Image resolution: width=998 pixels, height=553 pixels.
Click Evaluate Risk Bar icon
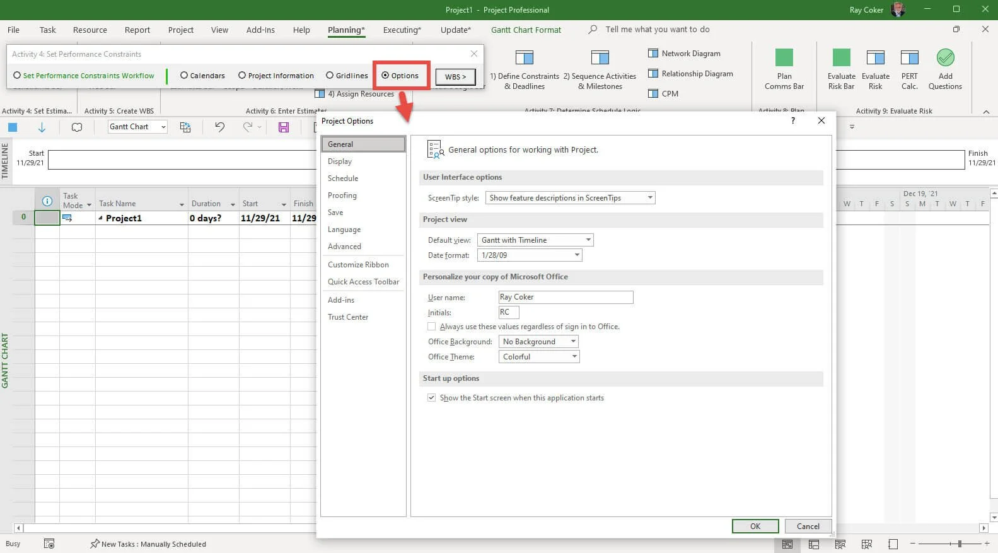842,57
